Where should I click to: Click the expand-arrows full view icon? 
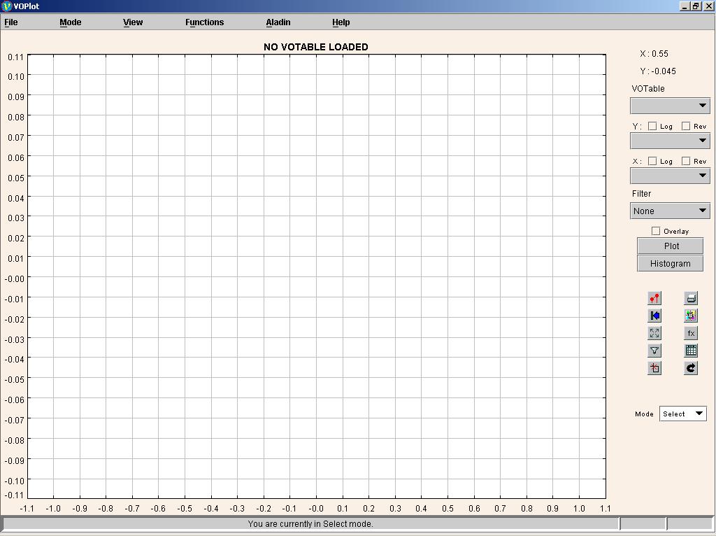(654, 334)
